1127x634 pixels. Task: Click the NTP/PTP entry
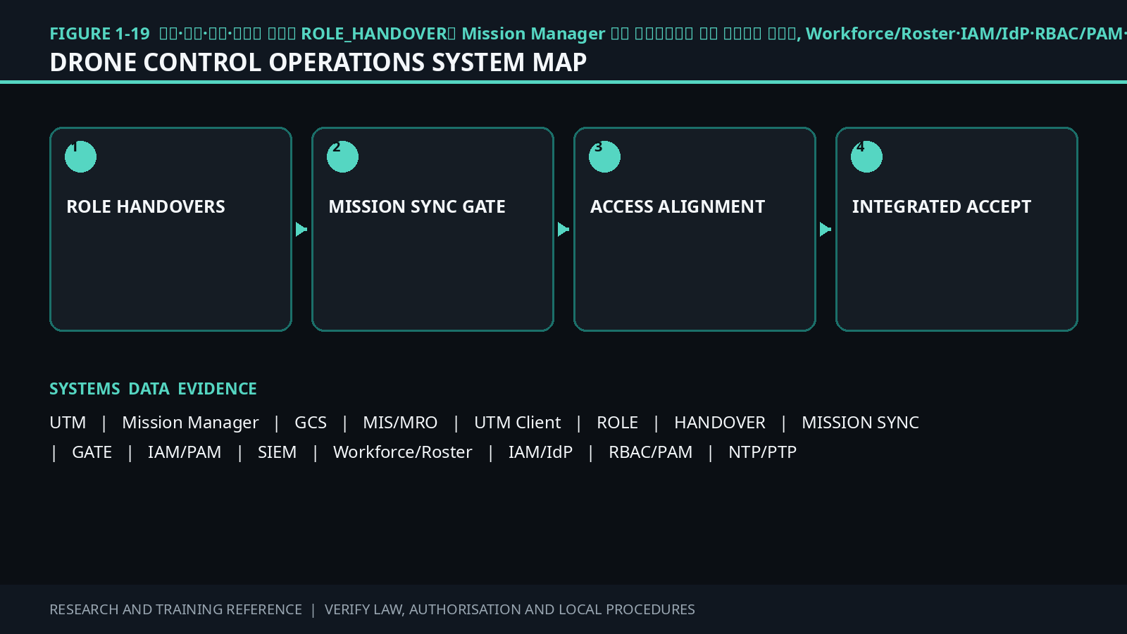[x=762, y=452]
